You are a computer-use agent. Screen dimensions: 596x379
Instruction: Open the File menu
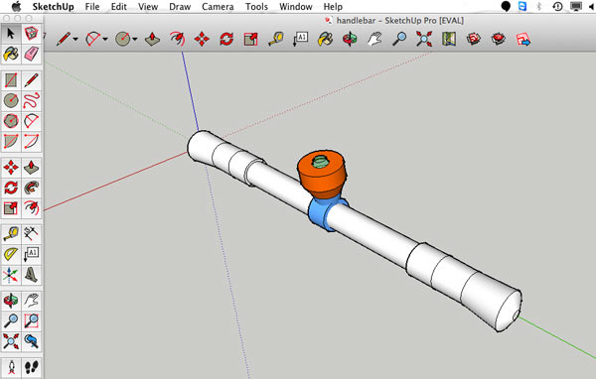(x=92, y=7)
